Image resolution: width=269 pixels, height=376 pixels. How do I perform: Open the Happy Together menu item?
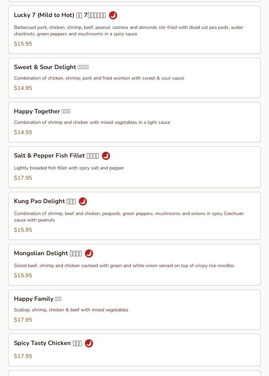(42, 112)
